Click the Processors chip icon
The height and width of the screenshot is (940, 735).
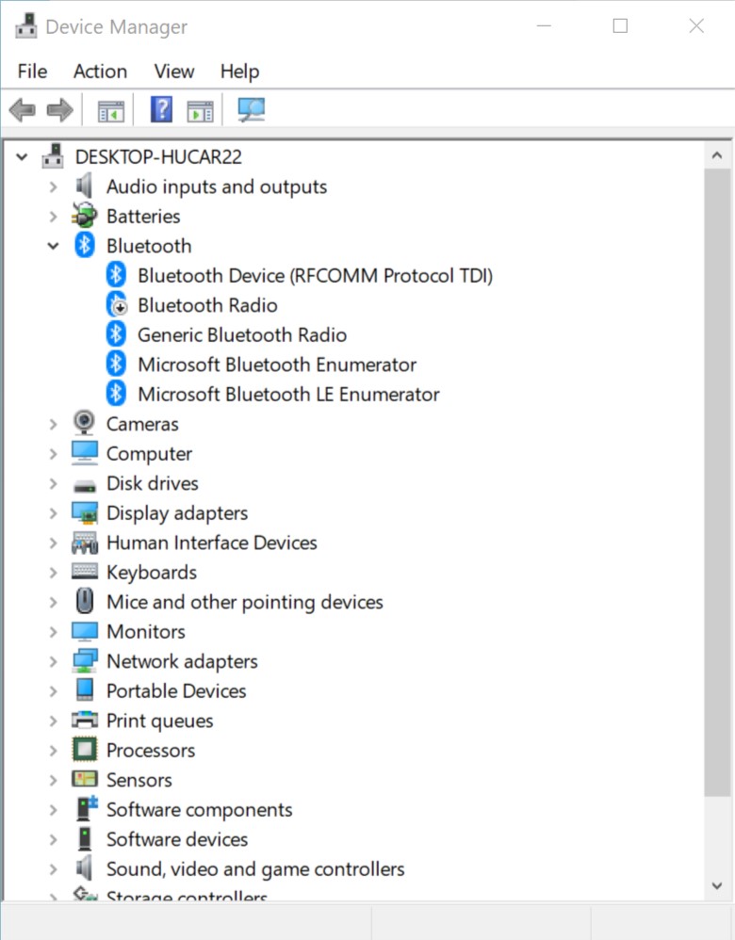click(x=85, y=750)
